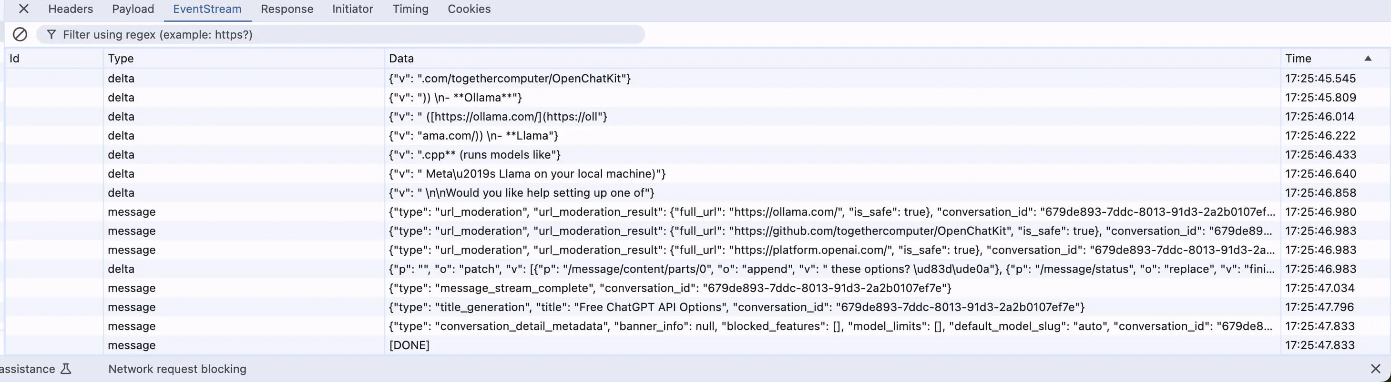1391x382 pixels.
Task: Click timestamp 17:25:46.014
Action: click(x=1320, y=117)
